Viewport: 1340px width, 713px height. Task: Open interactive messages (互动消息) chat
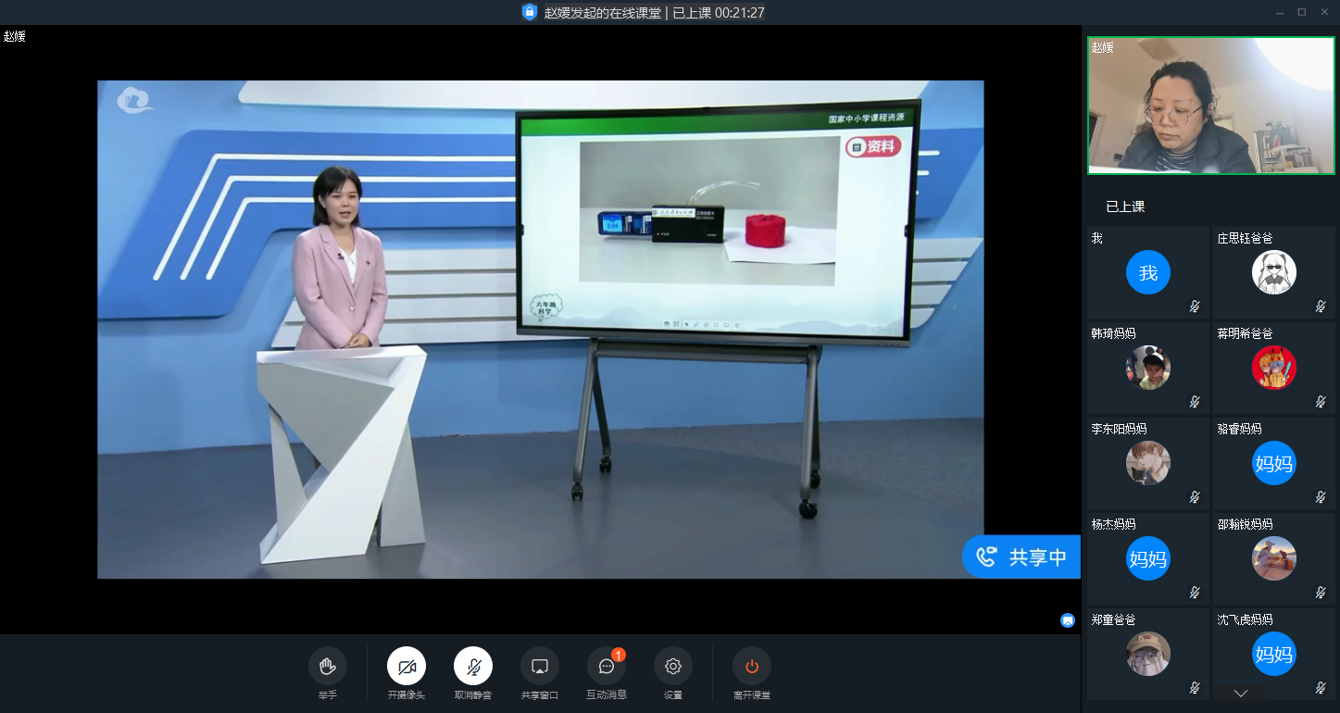tap(606, 666)
